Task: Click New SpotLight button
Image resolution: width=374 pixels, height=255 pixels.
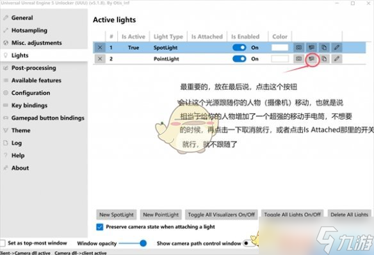Action: coord(117,215)
